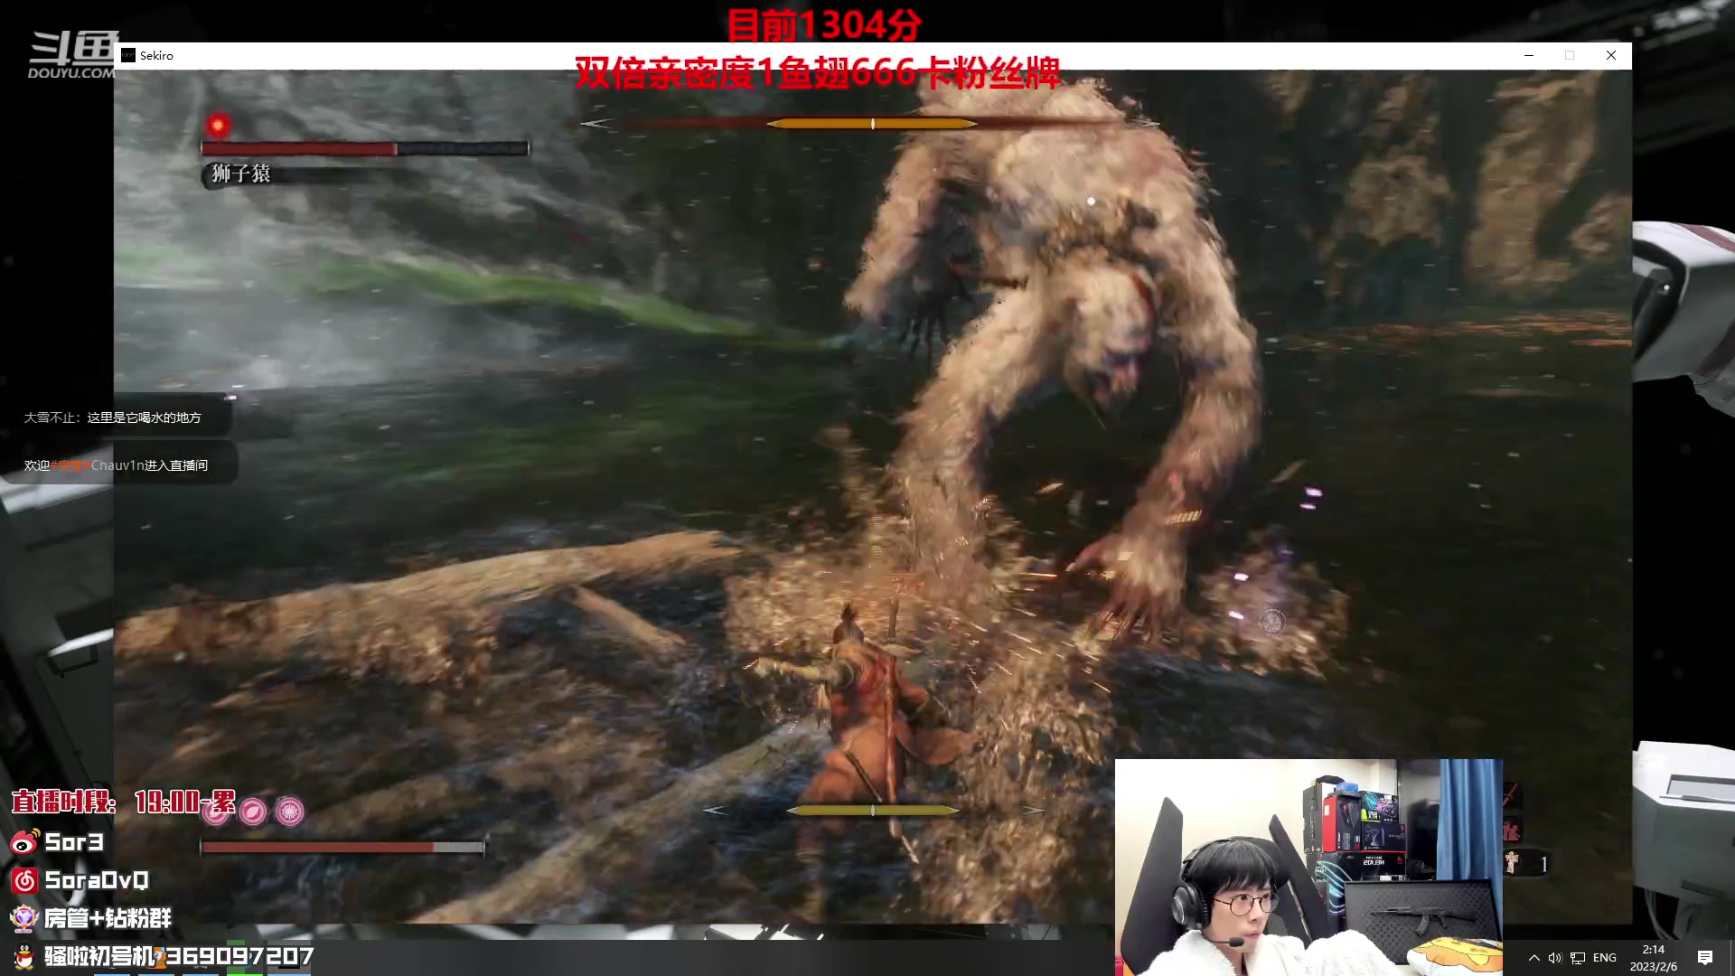Click the chat message from 大雪不止
Screen dimensions: 1735x976
tap(113, 418)
